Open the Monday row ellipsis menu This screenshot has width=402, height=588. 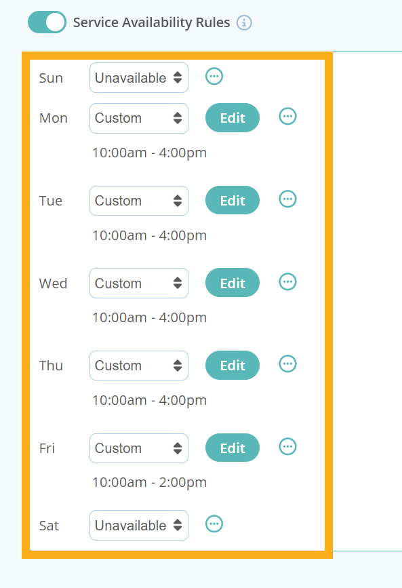click(287, 117)
